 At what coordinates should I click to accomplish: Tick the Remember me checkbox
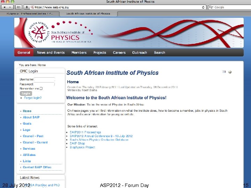[41, 88]
